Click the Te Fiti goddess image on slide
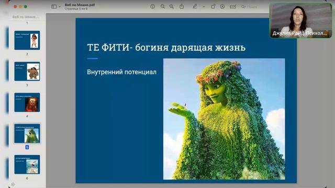Image resolution: width=335 pixels, height=188 pixels. 224,119
